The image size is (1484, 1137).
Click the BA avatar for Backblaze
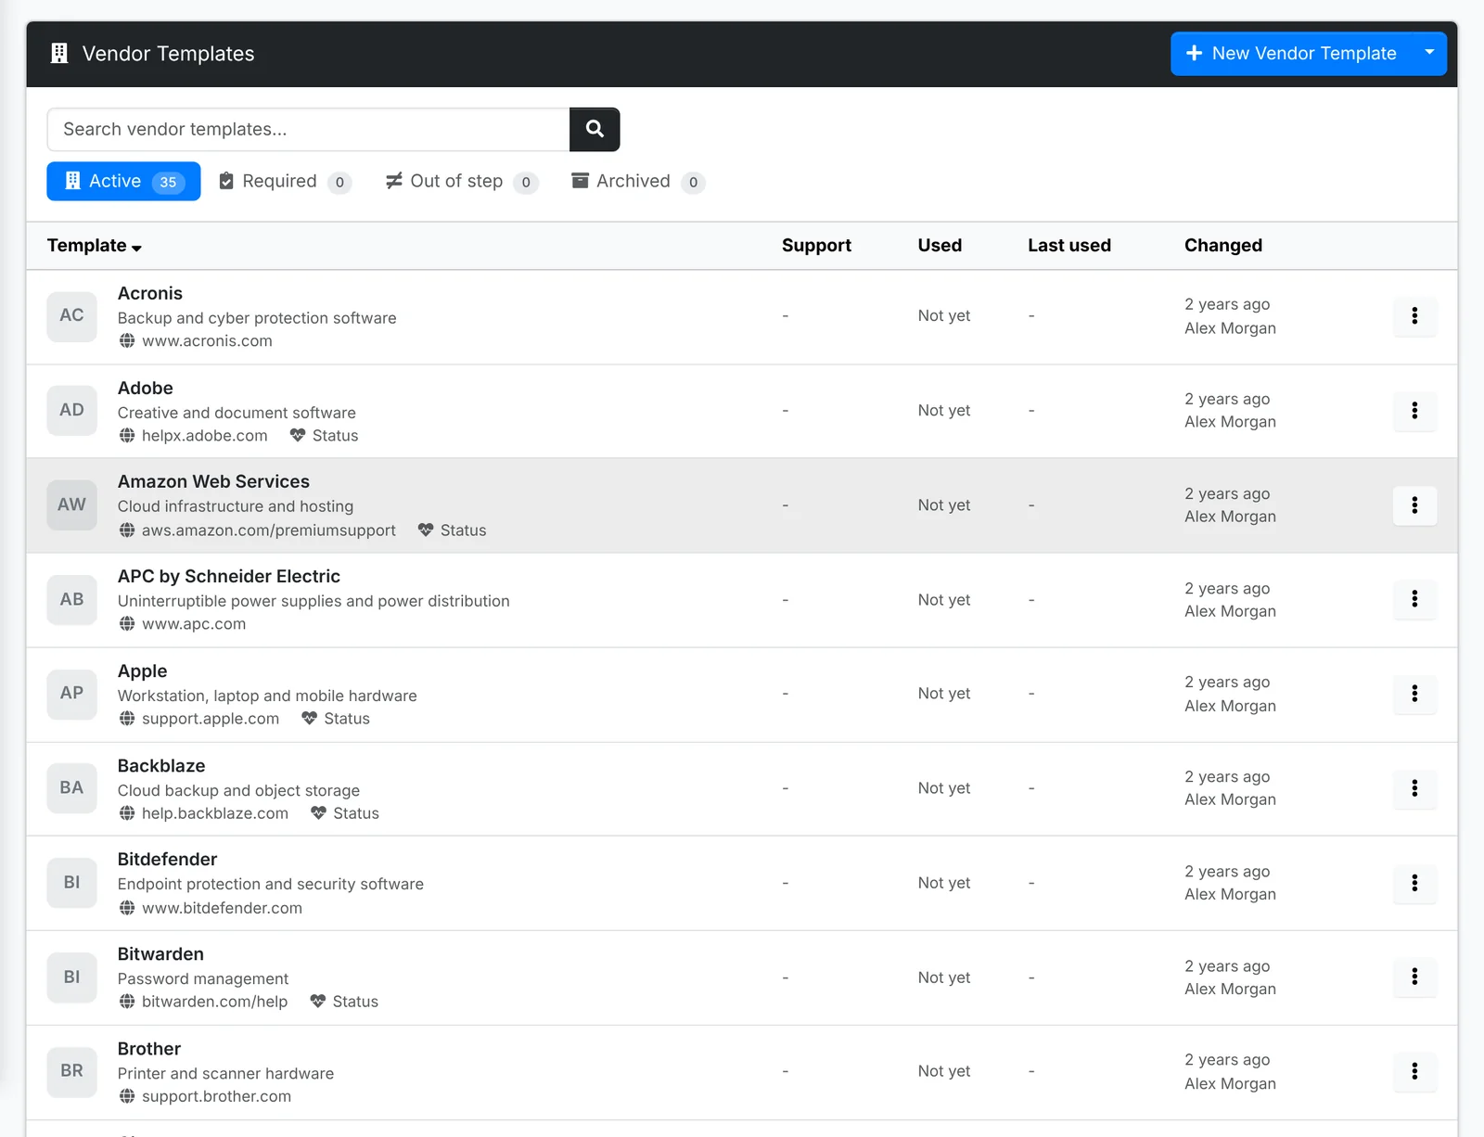[71, 788]
